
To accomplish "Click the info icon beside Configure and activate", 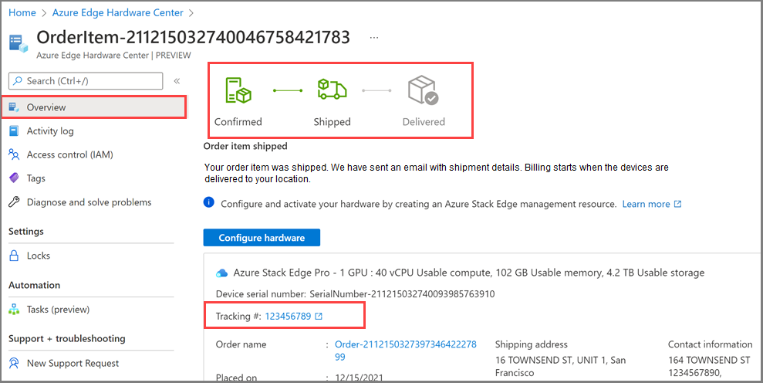I will point(209,203).
